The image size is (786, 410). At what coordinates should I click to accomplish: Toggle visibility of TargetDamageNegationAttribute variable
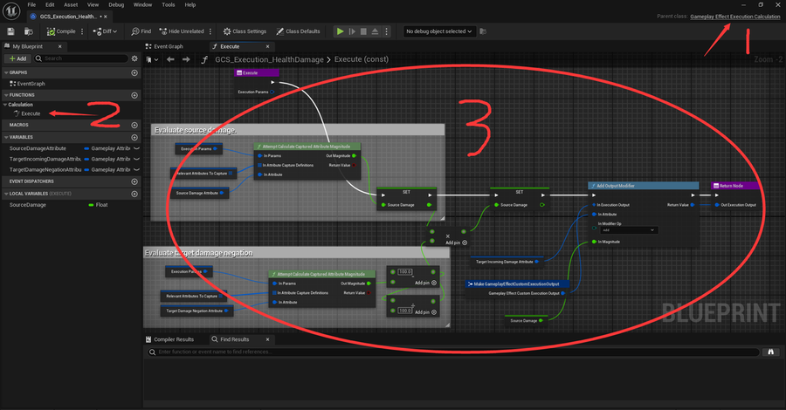click(136, 170)
